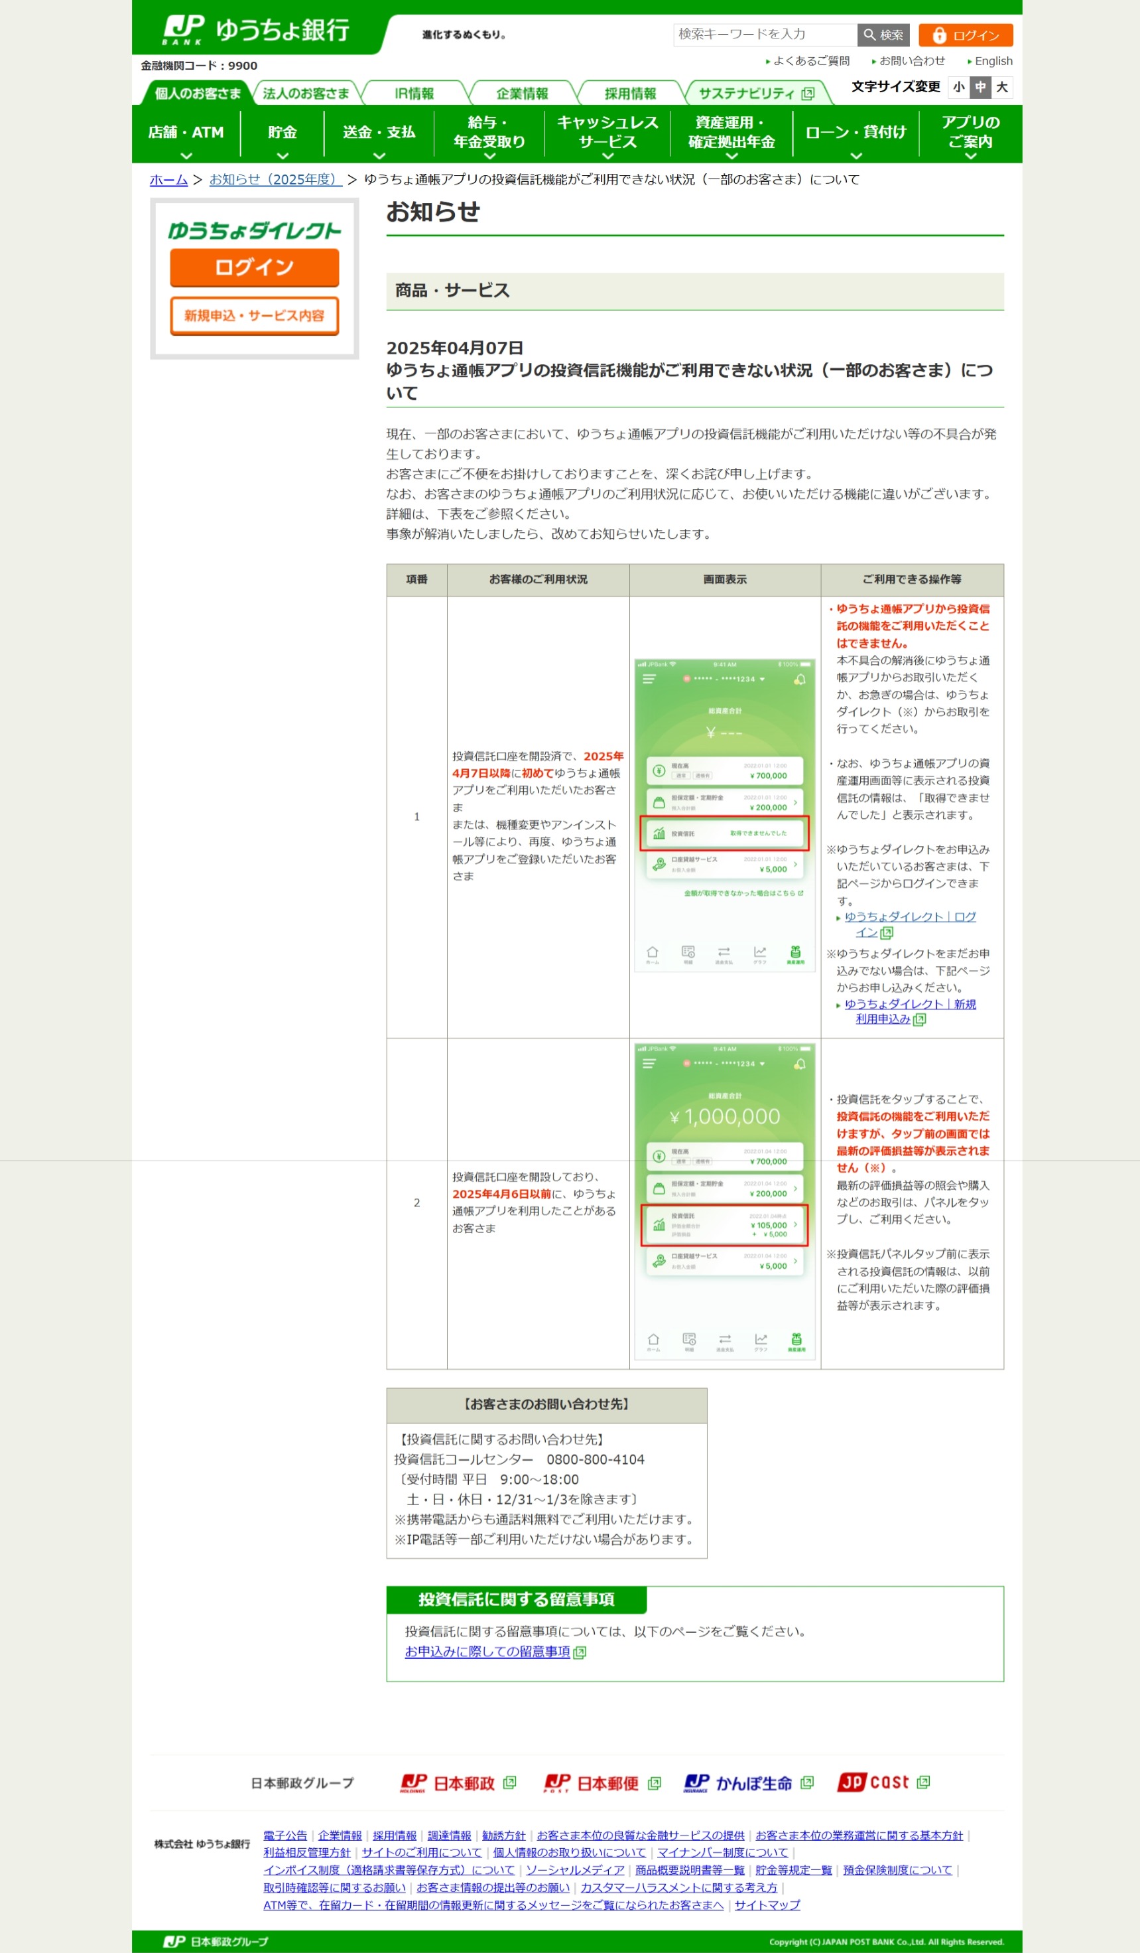1140x1953 pixels.
Task: Expand the 給与・年金受取り menu
Action: tap(489, 134)
